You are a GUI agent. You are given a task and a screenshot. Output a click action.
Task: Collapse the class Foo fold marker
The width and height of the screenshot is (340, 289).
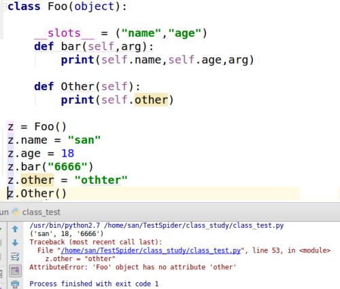point(4,7)
